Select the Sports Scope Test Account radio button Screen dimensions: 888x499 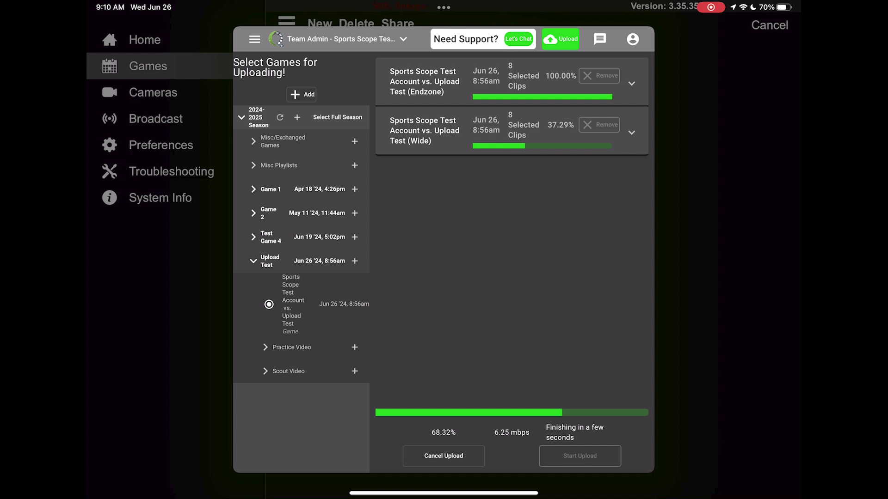coord(269,304)
